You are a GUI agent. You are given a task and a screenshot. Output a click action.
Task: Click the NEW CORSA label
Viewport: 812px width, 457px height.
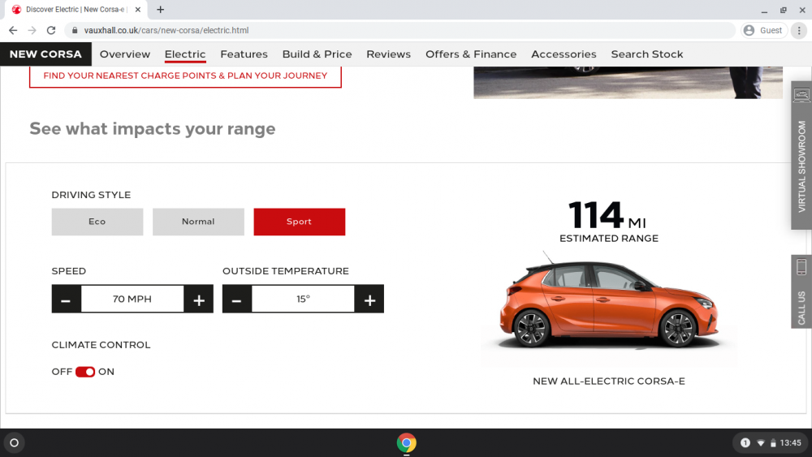45,54
